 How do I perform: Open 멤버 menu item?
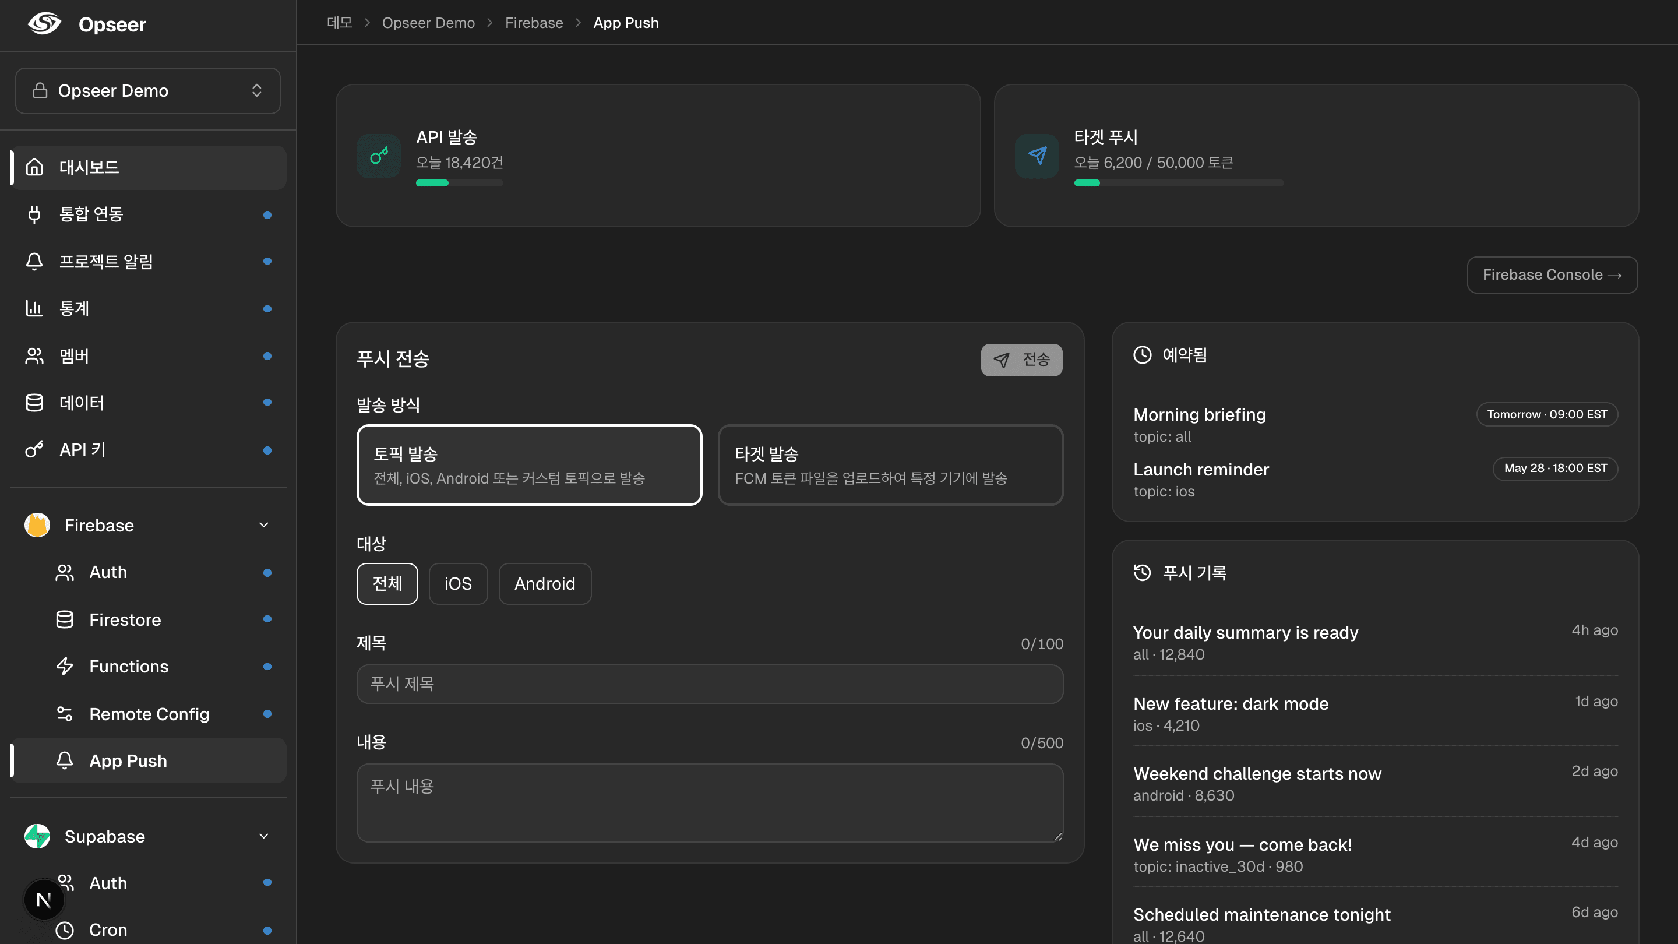(x=149, y=355)
